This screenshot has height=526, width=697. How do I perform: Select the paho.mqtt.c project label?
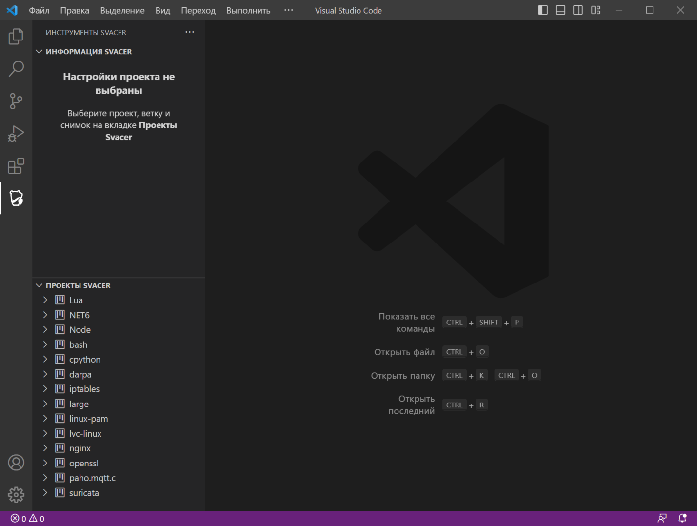(92, 478)
